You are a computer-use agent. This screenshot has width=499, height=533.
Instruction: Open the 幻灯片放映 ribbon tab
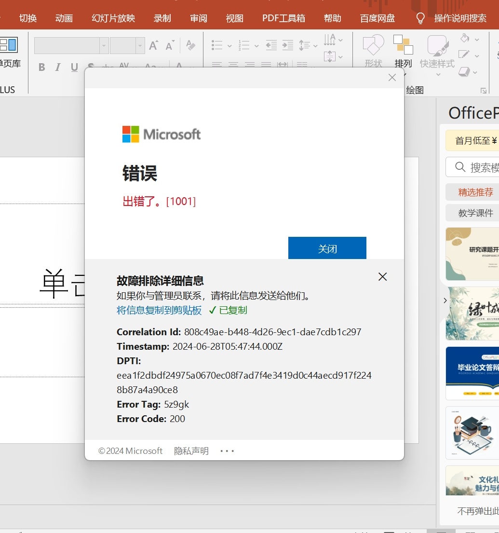coord(113,18)
